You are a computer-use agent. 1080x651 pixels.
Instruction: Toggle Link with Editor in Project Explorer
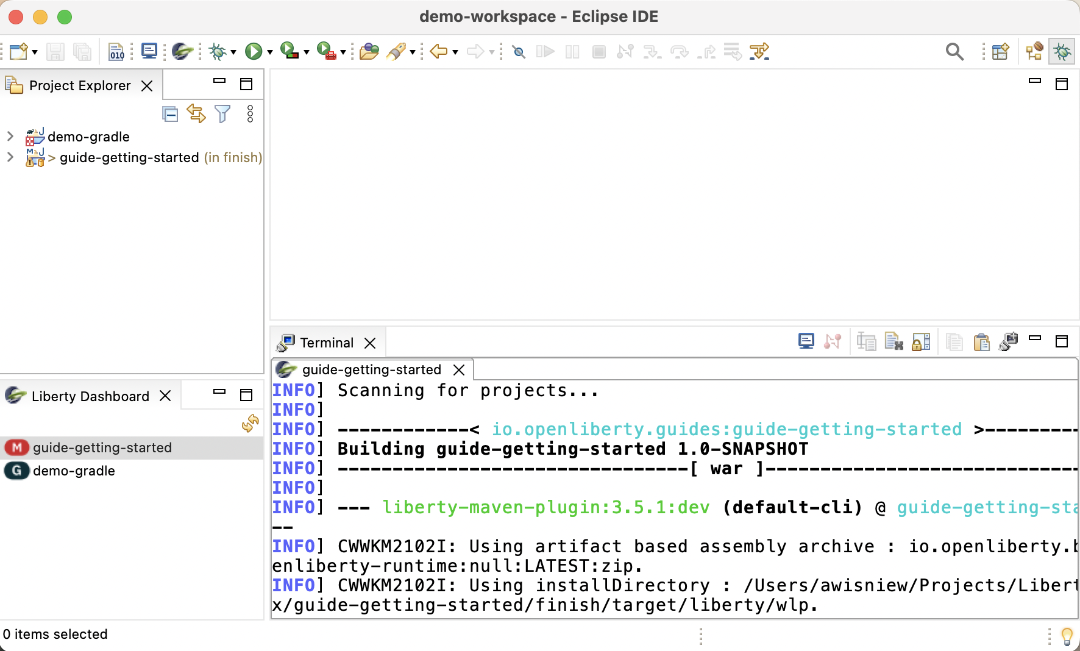[x=196, y=113]
